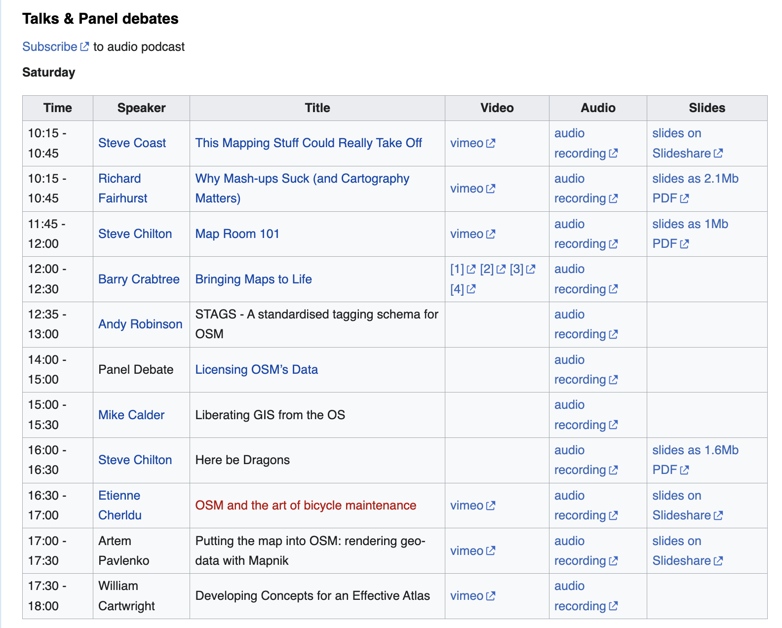This screenshot has width=782, height=628.
Task: Select 'Developing Concepts for an Effective Atlas' text
Action: point(313,596)
